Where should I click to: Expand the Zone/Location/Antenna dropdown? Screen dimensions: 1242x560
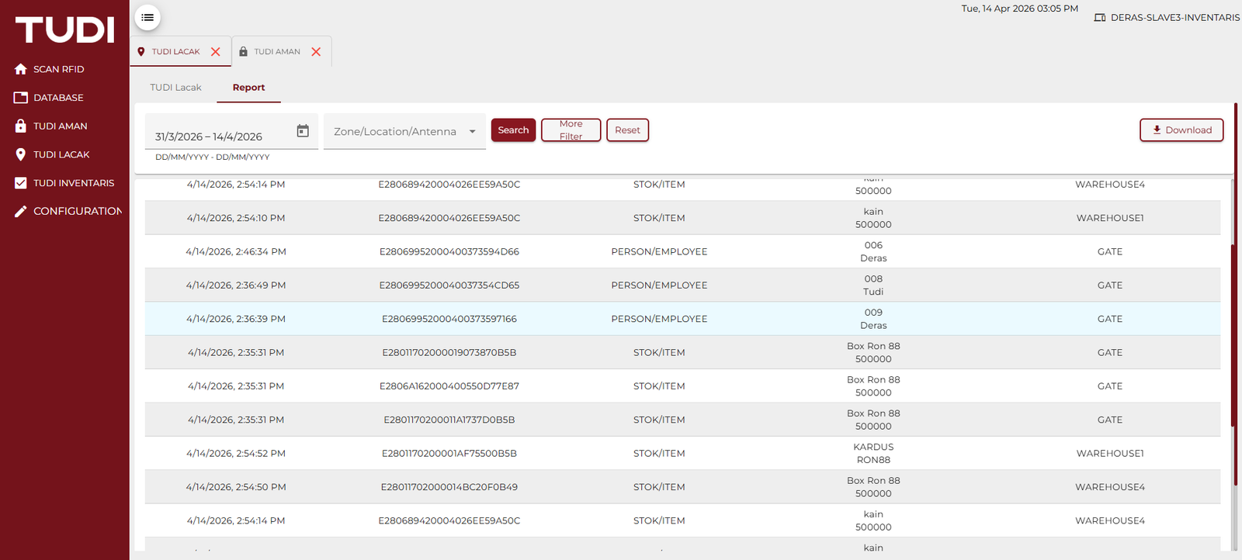coord(404,132)
